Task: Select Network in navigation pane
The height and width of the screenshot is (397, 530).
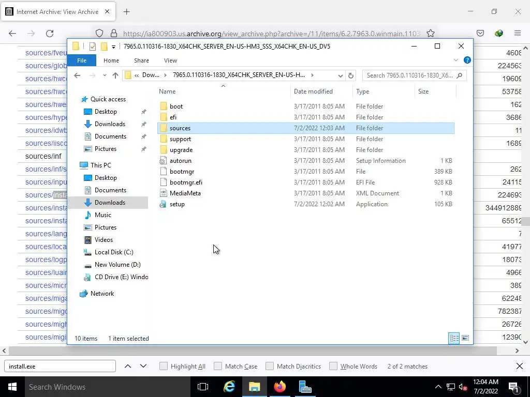Action: tap(102, 294)
